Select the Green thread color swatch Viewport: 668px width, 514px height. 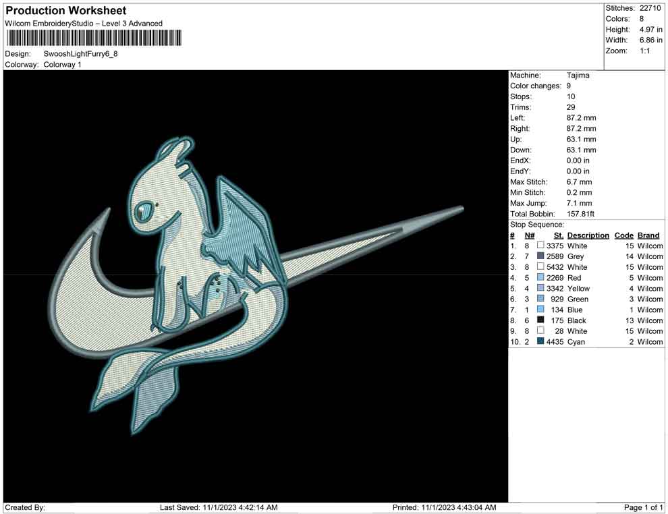pyautogui.click(x=540, y=299)
